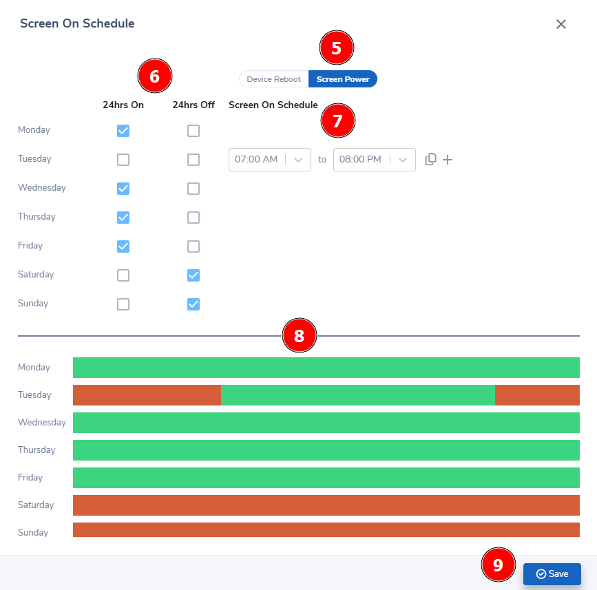Viewport: 597px width, 590px height.
Task: Click Tuesday evening orange off segment
Action: [x=538, y=395]
